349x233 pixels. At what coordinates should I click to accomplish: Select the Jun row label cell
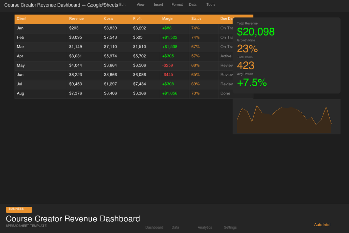pos(41,75)
